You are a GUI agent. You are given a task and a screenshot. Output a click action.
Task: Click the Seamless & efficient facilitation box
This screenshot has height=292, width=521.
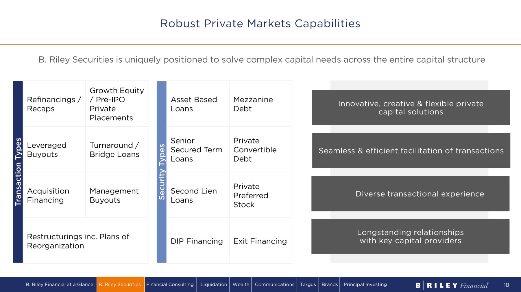[411, 151]
